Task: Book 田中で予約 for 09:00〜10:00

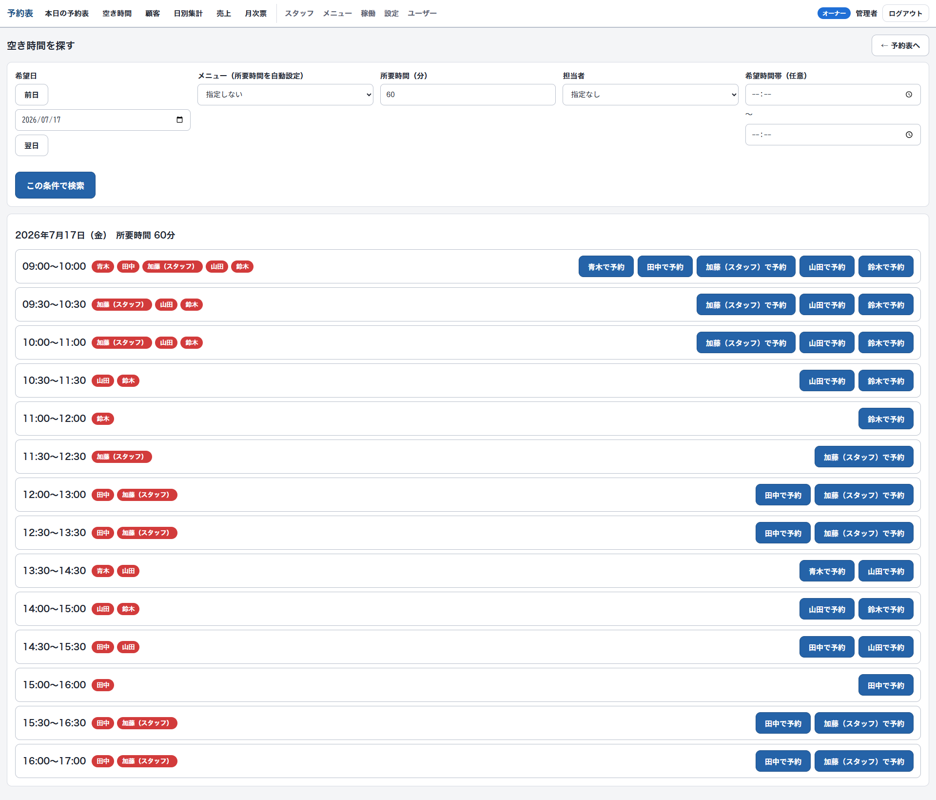Action: [665, 266]
